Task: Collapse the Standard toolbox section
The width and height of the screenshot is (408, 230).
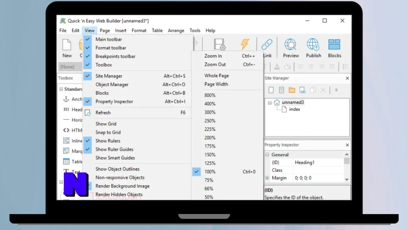Action: (61, 89)
